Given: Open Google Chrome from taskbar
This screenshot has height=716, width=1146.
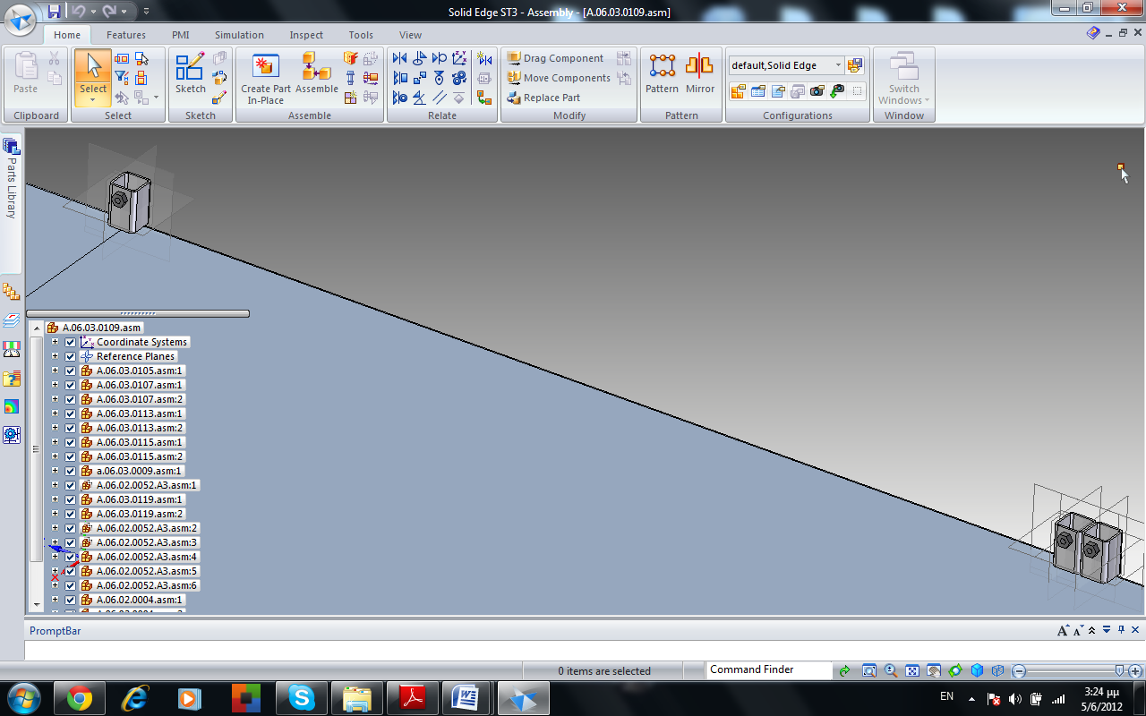Looking at the screenshot, I should [79, 698].
